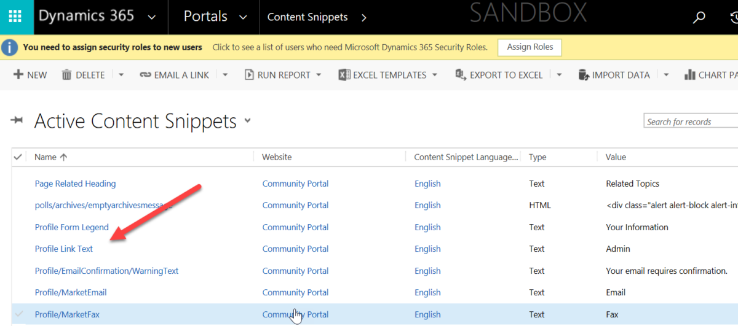Image resolution: width=738 pixels, height=326 pixels.
Task: Click the NEW plus icon
Action: click(17, 75)
